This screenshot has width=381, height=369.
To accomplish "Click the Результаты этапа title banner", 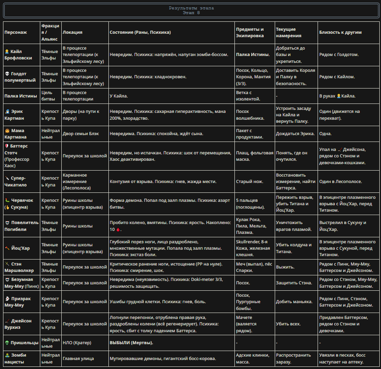I will click(x=191, y=10).
